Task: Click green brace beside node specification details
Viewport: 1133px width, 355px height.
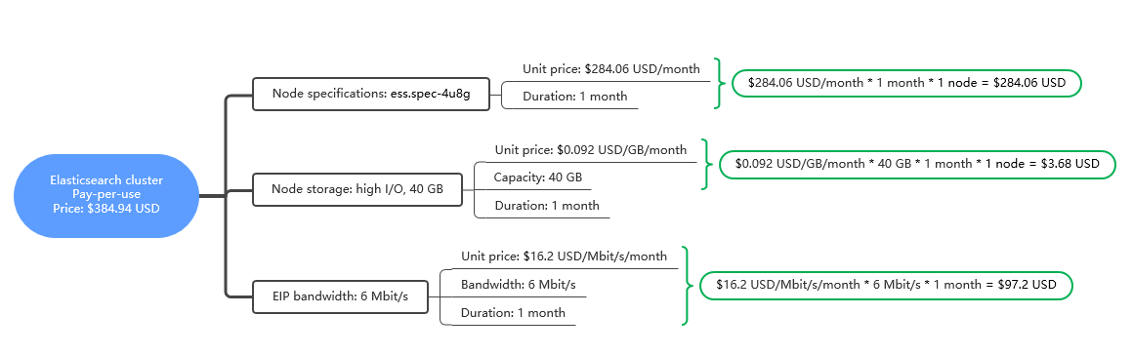Action: click(x=717, y=83)
